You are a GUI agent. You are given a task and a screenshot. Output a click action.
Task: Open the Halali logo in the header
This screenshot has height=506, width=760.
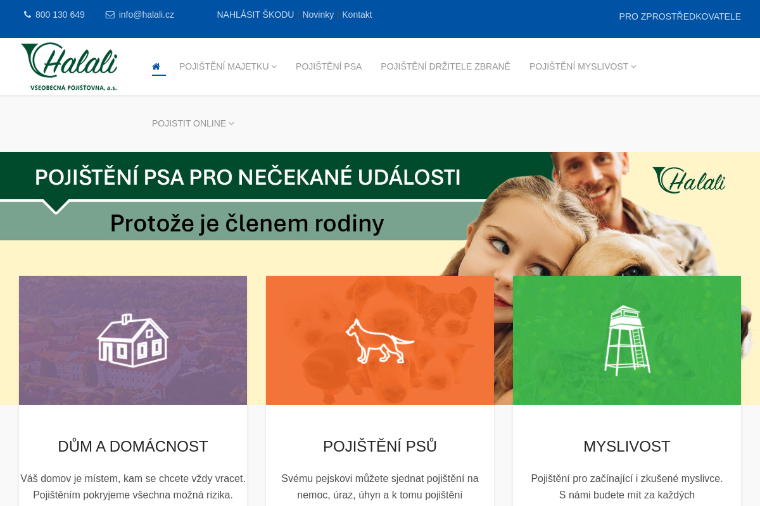[68, 66]
